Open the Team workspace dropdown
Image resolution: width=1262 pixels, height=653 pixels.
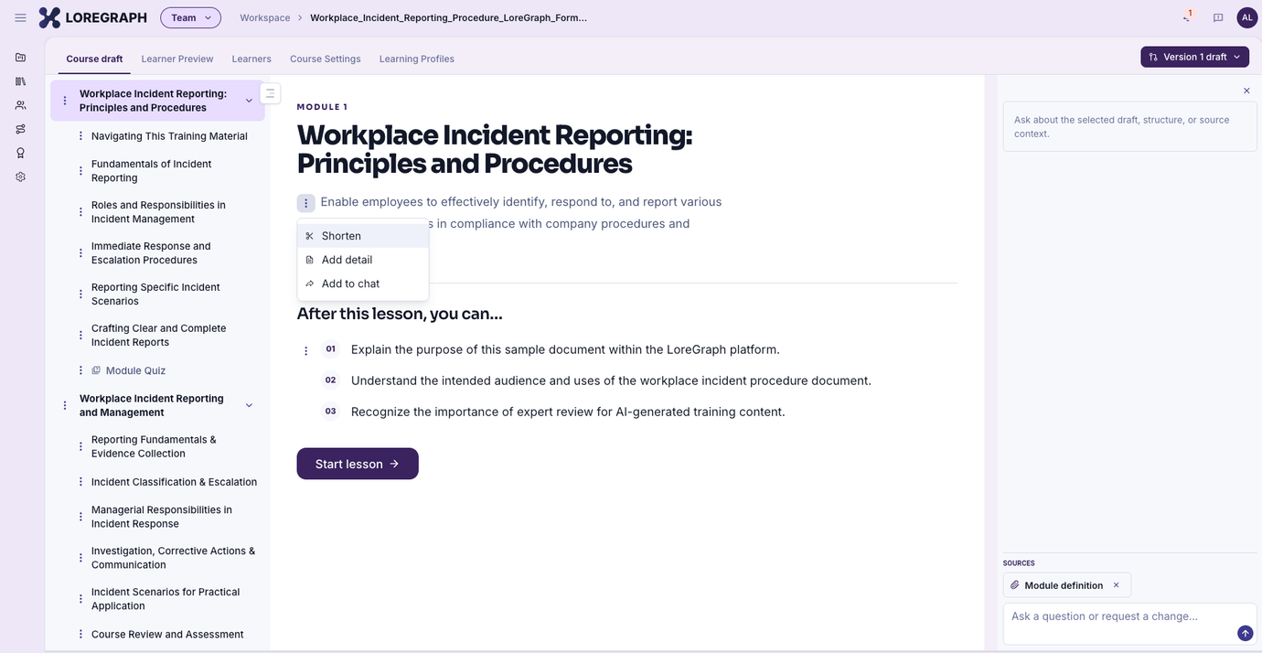(x=190, y=17)
